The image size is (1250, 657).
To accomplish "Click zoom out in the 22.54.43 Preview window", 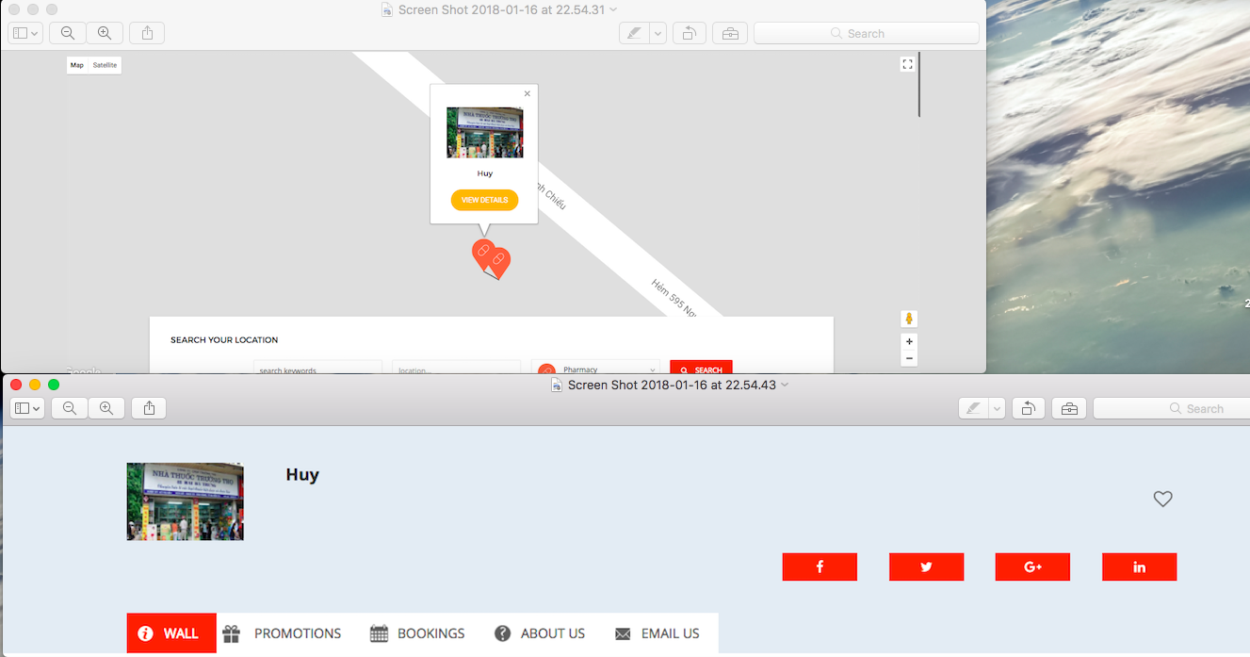I will [70, 408].
